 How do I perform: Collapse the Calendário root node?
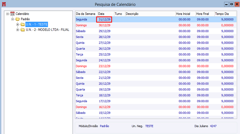pos(7,14)
